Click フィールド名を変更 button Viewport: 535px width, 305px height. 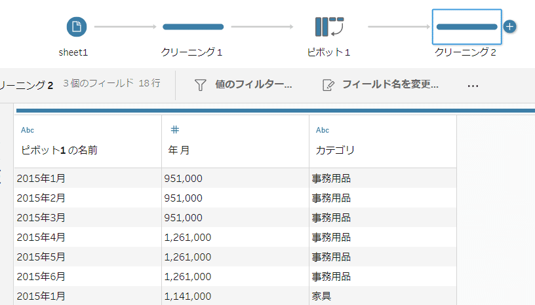tap(390, 84)
